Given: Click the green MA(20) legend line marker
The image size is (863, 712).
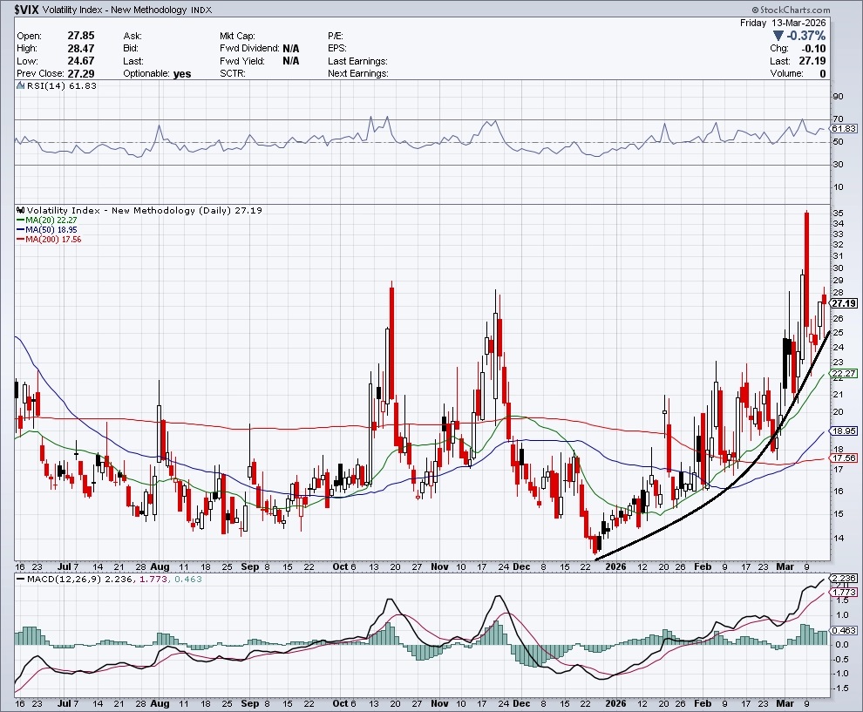Looking at the screenshot, I should (21, 220).
